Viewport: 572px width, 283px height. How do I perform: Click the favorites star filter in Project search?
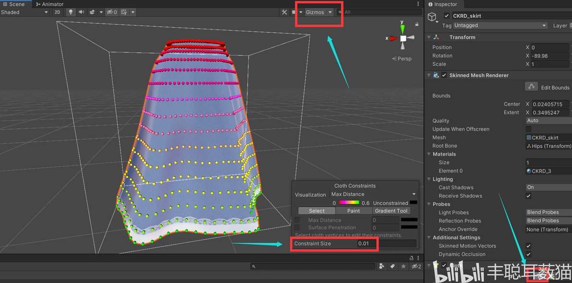pos(403,266)
